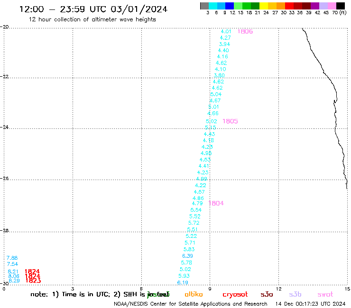Click the wave height value 3.94

pyautogui.click(x=224, y=44)
